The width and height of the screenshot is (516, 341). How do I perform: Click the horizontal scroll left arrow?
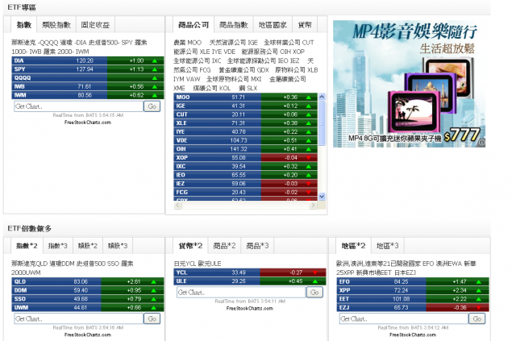tap(177, 206)
